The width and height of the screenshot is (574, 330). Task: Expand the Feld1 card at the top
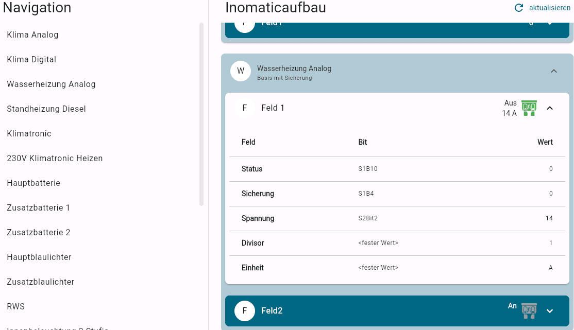click(x=550, y=23)
